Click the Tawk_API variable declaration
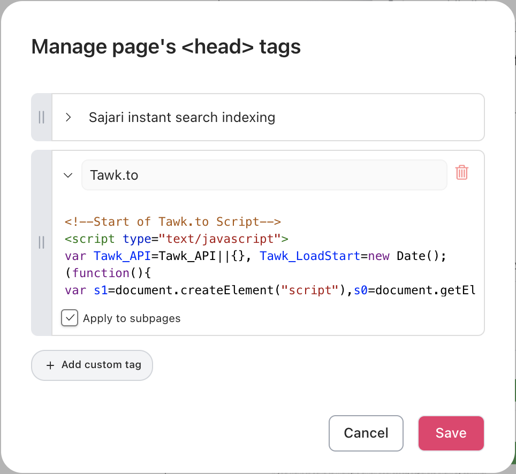The width and height of the screenshot is (516, 474). point(123,256)
